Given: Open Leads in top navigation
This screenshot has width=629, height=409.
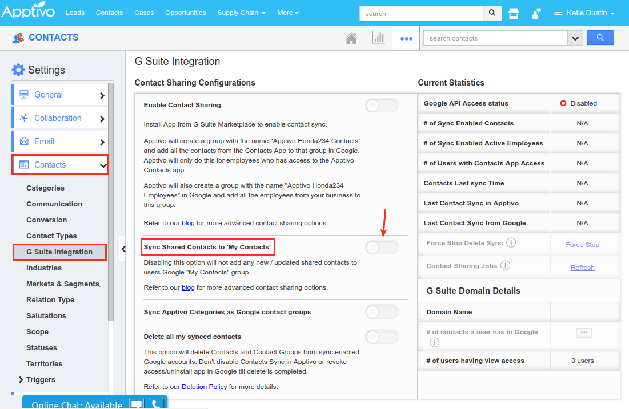Looking at the screenshot, I should 75,13.
